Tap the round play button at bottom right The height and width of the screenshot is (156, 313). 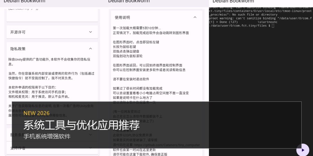(302, 150)
